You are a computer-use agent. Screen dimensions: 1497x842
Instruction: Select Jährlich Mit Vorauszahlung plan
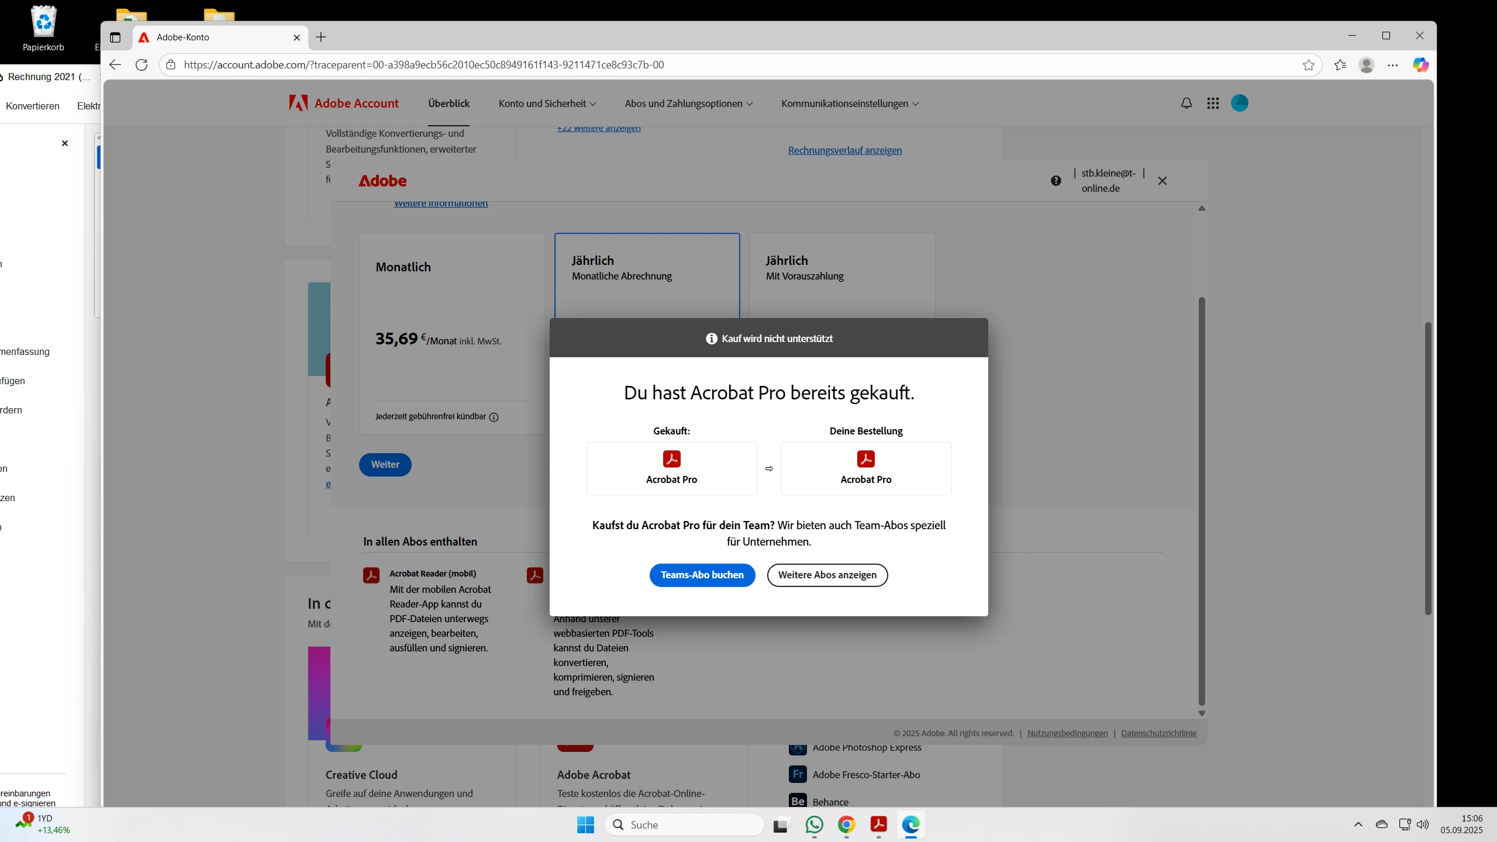coord(841,275)
